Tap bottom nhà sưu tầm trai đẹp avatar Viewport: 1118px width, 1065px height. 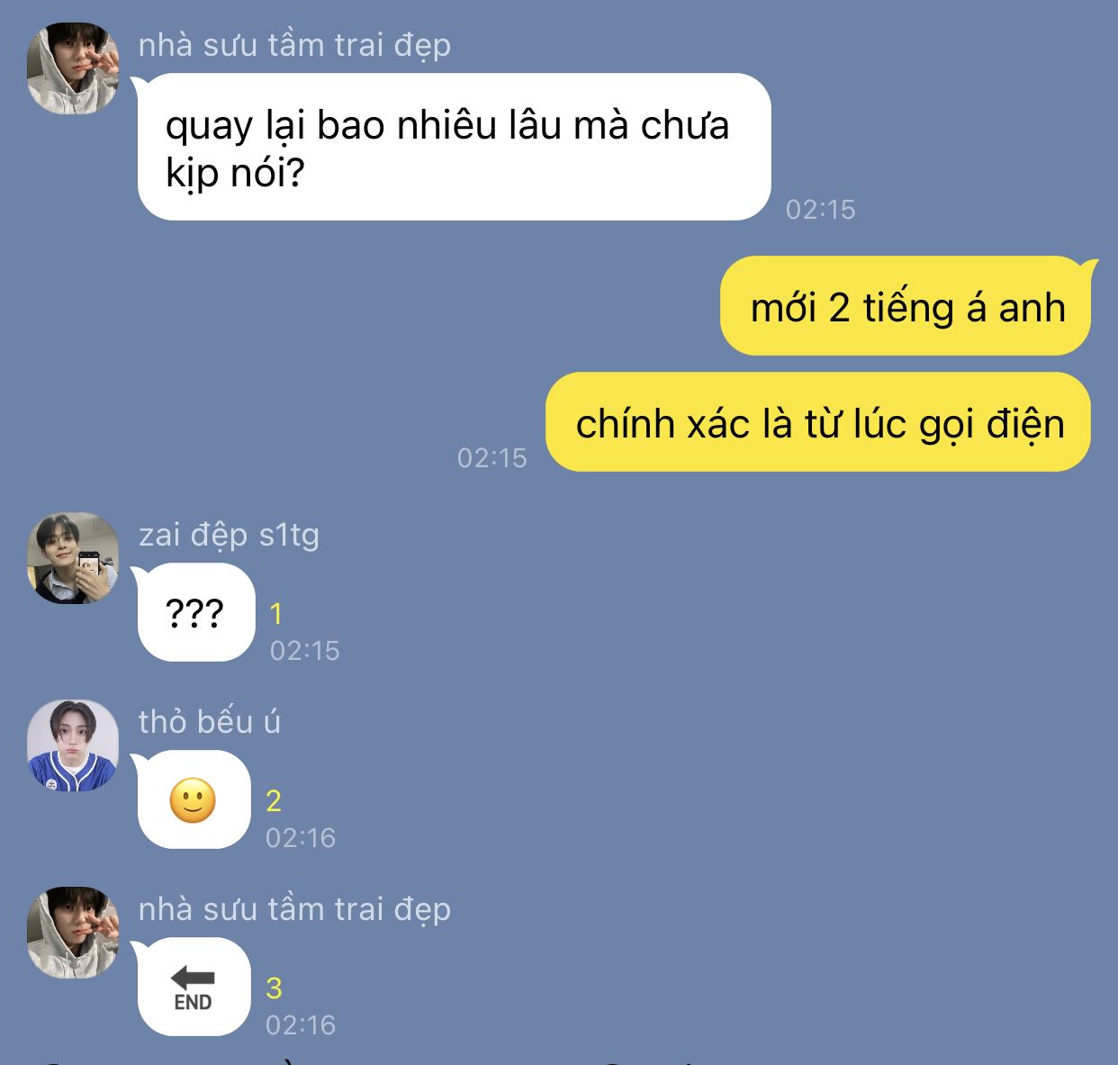coord(73,933)
